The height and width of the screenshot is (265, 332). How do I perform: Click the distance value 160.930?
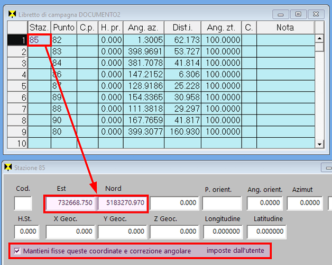pos(183,131)
